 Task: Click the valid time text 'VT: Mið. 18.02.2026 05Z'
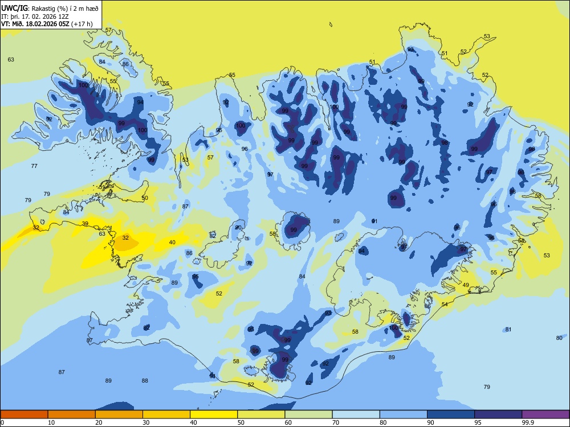click(35, 24)
